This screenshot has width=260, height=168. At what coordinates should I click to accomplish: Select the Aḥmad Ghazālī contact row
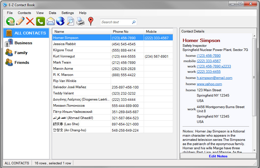point(112,118)
